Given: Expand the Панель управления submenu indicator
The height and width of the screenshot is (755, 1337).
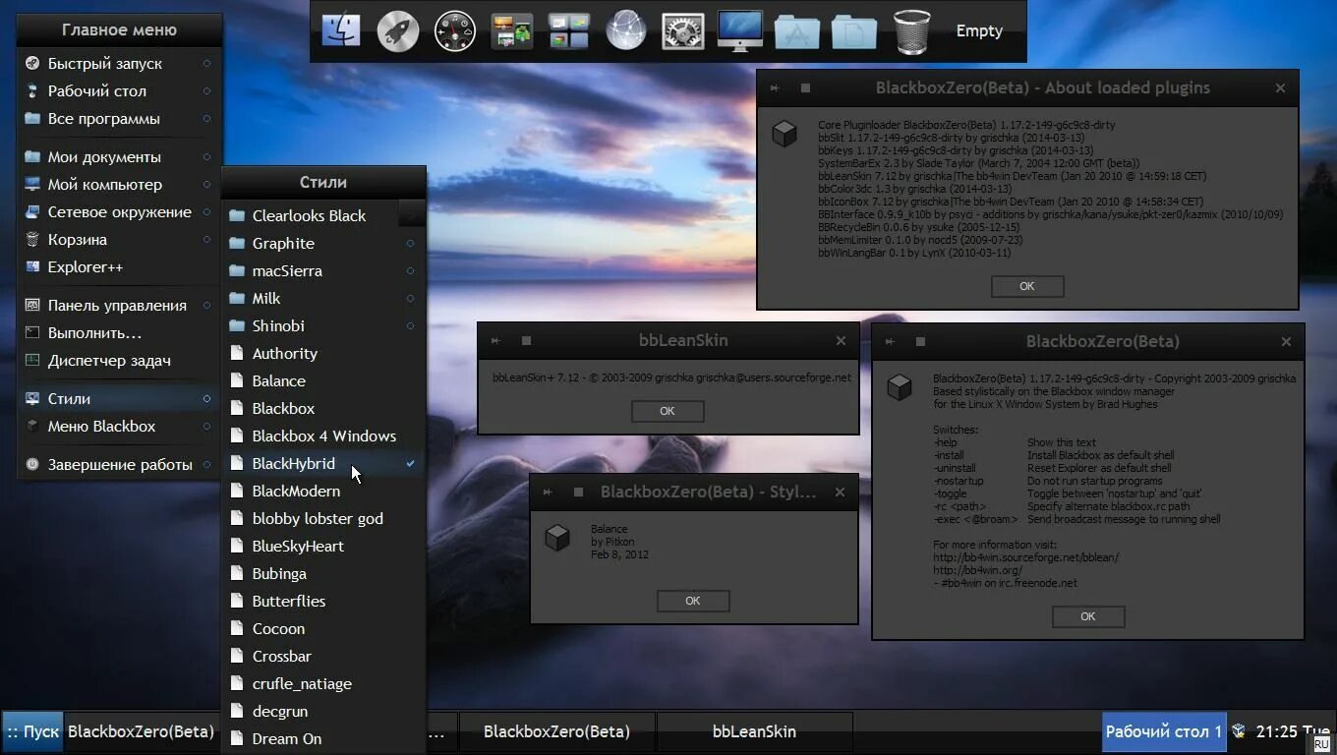Looking at the screenshot, I should point(206,305).
